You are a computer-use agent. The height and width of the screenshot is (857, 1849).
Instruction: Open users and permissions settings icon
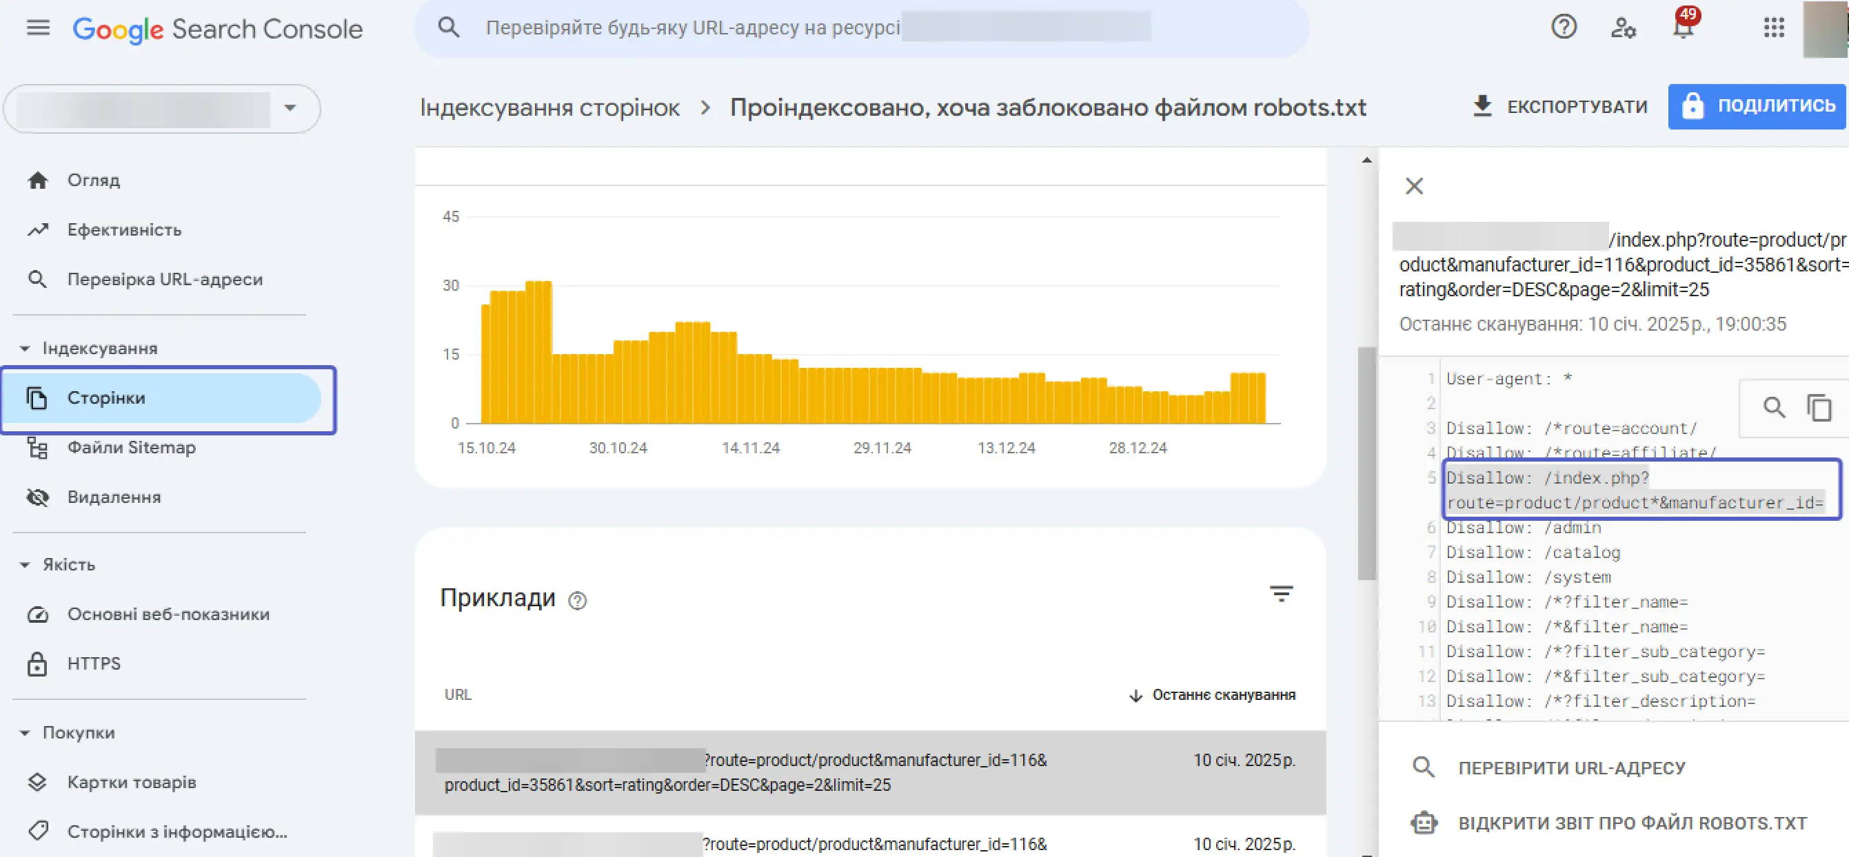point(1623,28)
